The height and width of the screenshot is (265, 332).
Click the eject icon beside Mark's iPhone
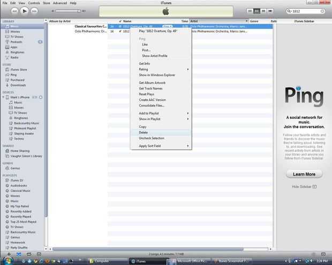[x=41, y=97]
